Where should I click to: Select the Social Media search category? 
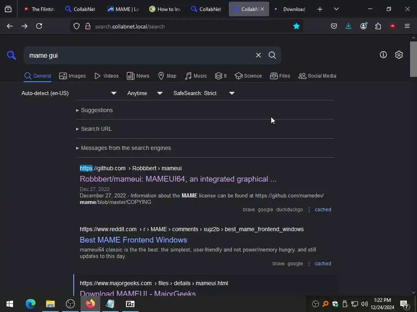coord(317,76)
